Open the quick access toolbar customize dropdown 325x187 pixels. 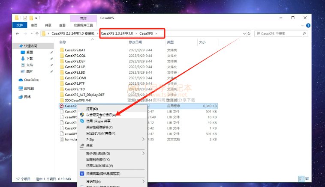click(x=36, y=18)
